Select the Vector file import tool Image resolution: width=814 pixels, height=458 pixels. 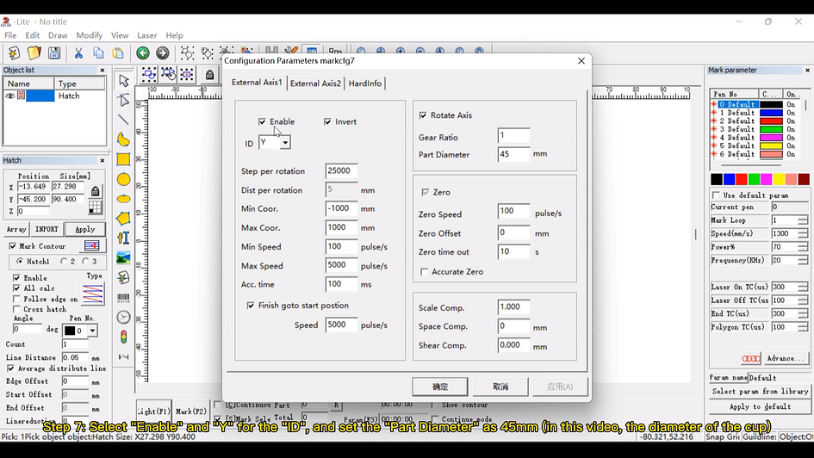click(123, 277)
